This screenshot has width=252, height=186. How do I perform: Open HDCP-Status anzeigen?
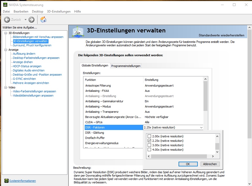tap(27, 66)
